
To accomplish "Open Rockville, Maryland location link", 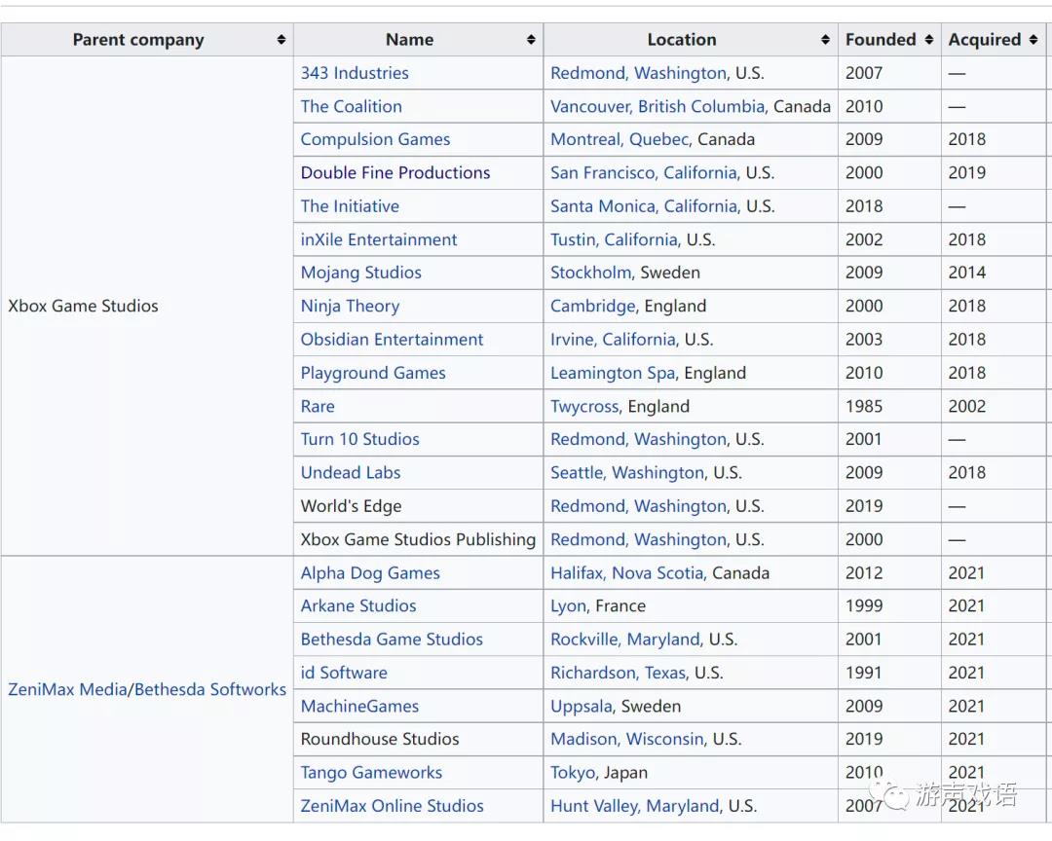I will pyautogui.click(x=625, y=640).
